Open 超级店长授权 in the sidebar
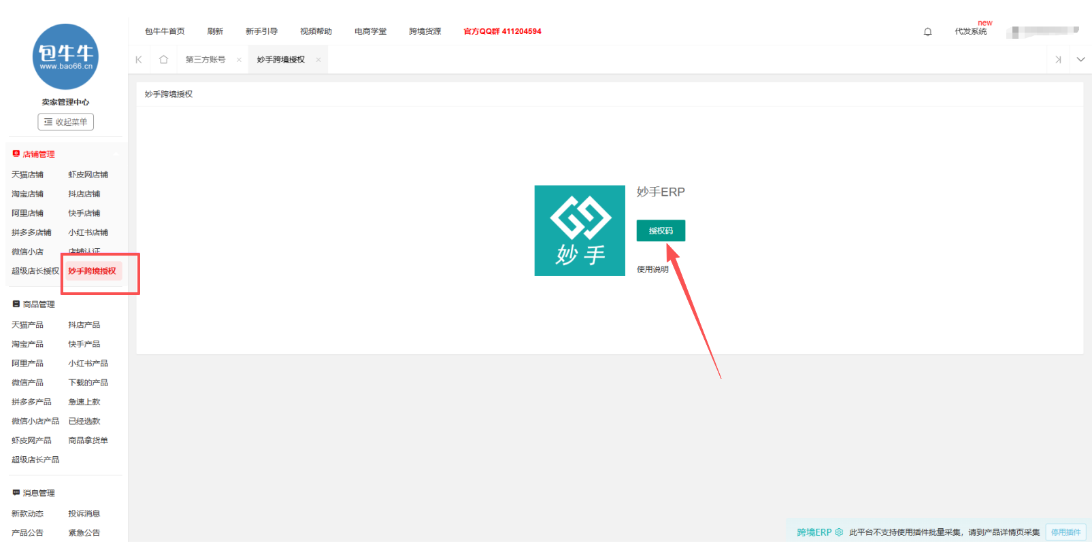 click(x=35, y=271)
